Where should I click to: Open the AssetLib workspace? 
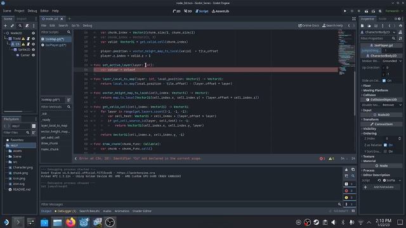(220, 11)
